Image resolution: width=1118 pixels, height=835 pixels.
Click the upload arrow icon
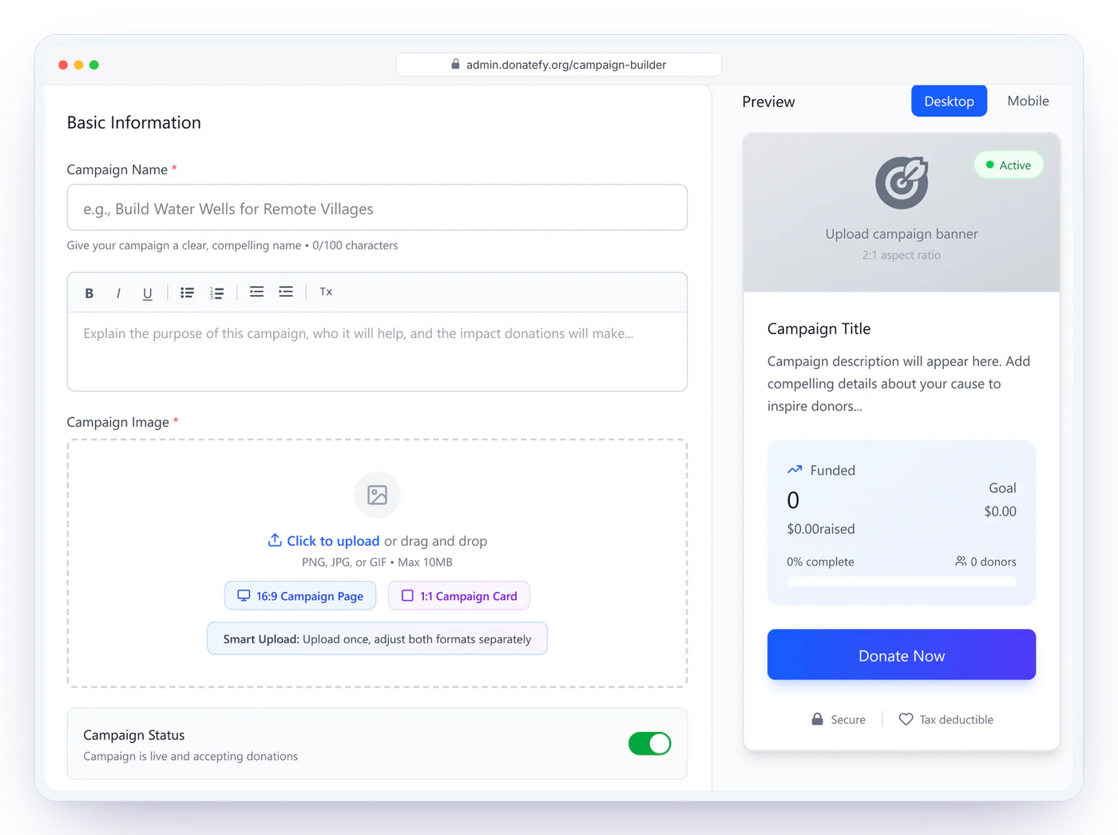(275, 540)
